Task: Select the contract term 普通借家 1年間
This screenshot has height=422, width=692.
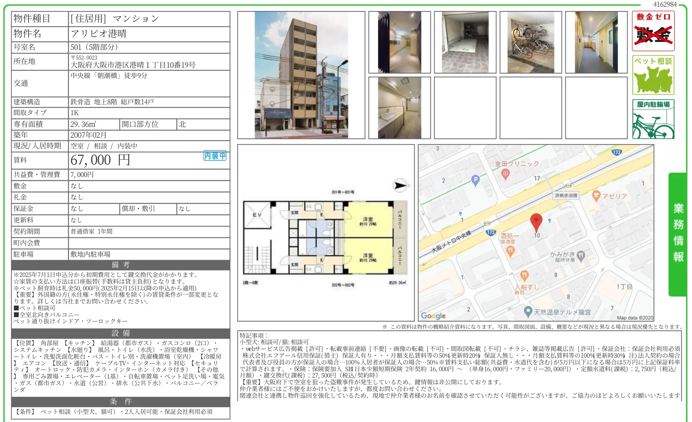Action: 92,232
